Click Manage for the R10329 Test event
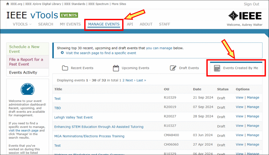Image resolution: width=269 pixels, height=155 pixels. point(253,97)
